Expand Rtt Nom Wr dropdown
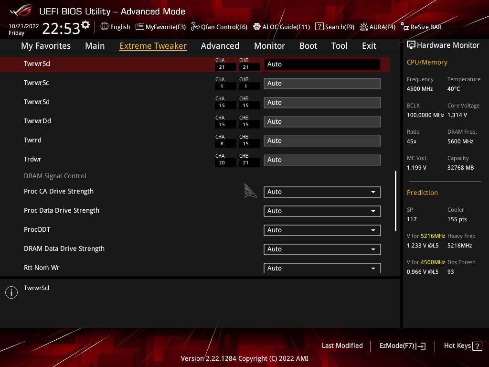 [x=322, y=268]
